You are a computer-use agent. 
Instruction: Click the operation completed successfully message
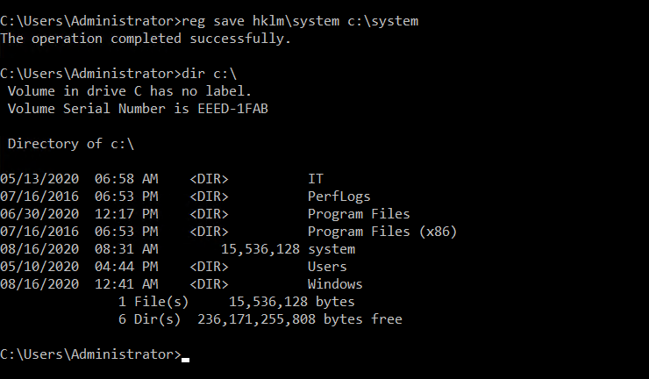coord(146,39)
